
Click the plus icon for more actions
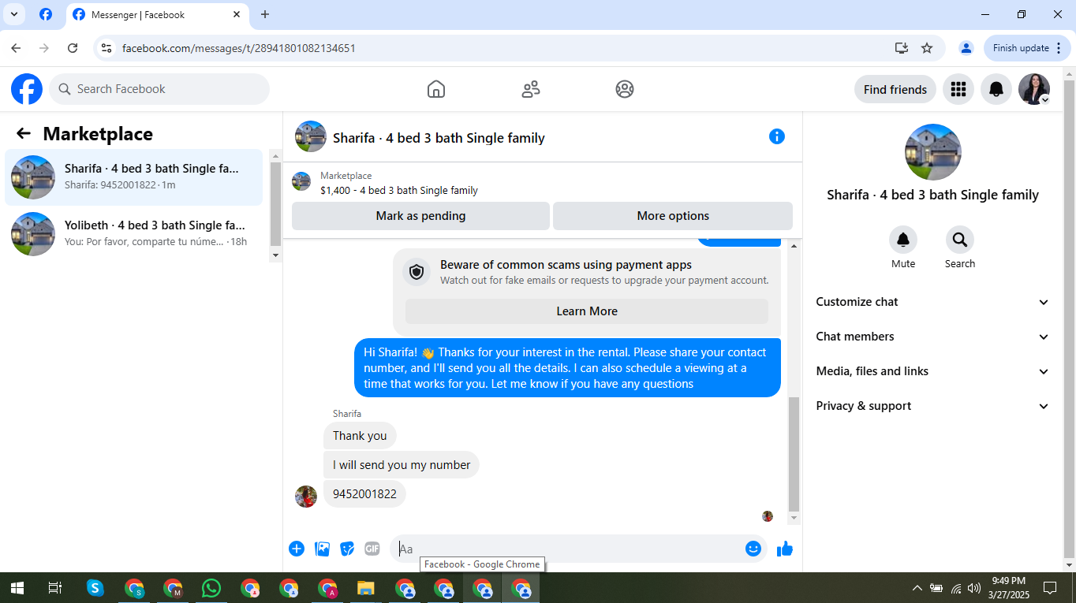(x=297, y=549)
